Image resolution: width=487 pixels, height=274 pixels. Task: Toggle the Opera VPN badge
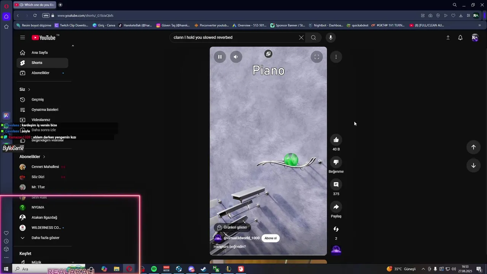(x=46, y=16)
